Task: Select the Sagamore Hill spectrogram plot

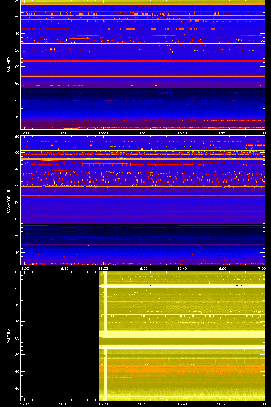Action: 143,200
